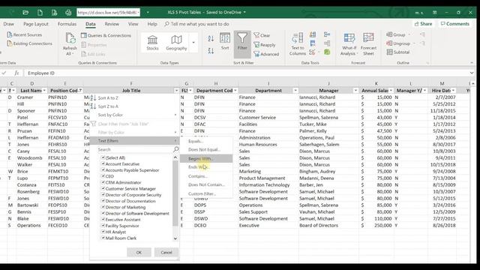Image resolution: width=480 pixels, height=270 pixels.
Task: Open Annual Salary filter dropdown
Action: [x=391, y=91]
